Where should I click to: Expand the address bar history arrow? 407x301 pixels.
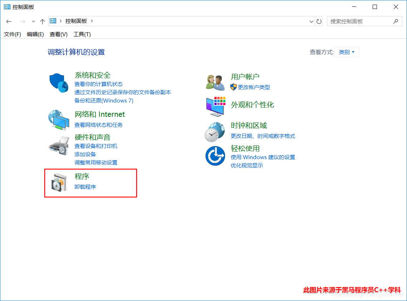pos(311,21)
